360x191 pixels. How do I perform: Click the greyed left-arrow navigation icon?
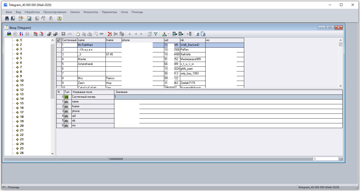(136, 34)
